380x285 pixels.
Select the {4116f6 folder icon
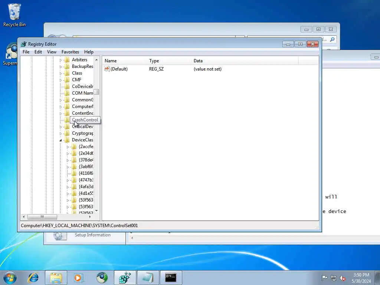pyautogui.click(x=74, y=173)
